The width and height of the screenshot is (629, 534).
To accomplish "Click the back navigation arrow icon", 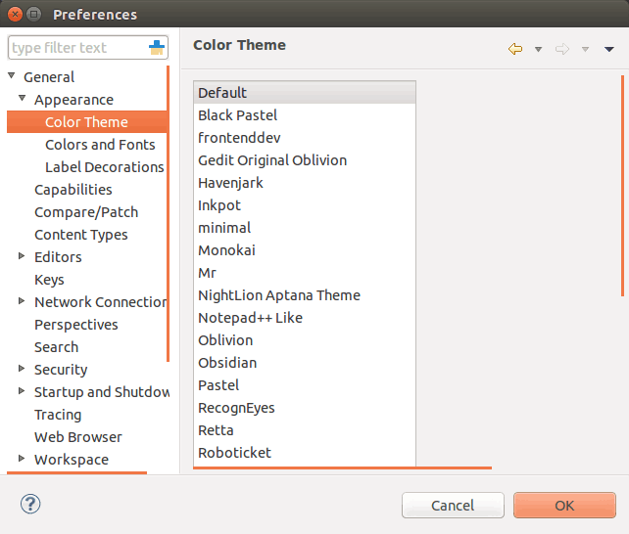I will point(515,49).
